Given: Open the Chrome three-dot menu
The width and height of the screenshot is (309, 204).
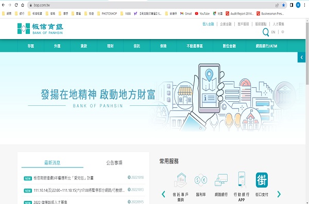Looking at the screenshot, I should pyautogui.click(x=305, y=5).
